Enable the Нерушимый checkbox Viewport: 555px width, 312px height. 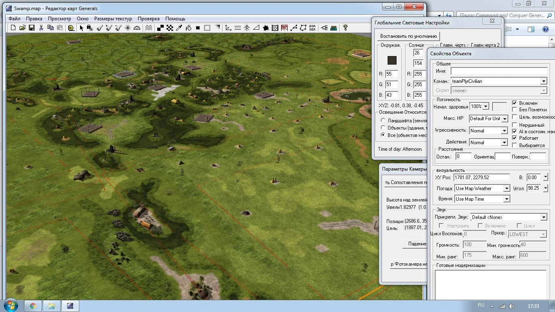click(x=515, y=125)
